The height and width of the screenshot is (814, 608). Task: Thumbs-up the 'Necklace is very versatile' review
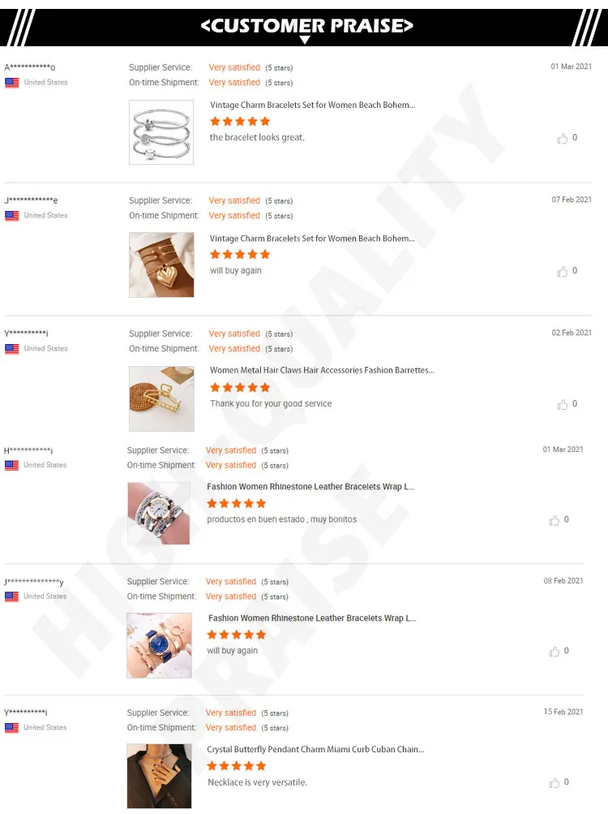(x=554, y=782)
